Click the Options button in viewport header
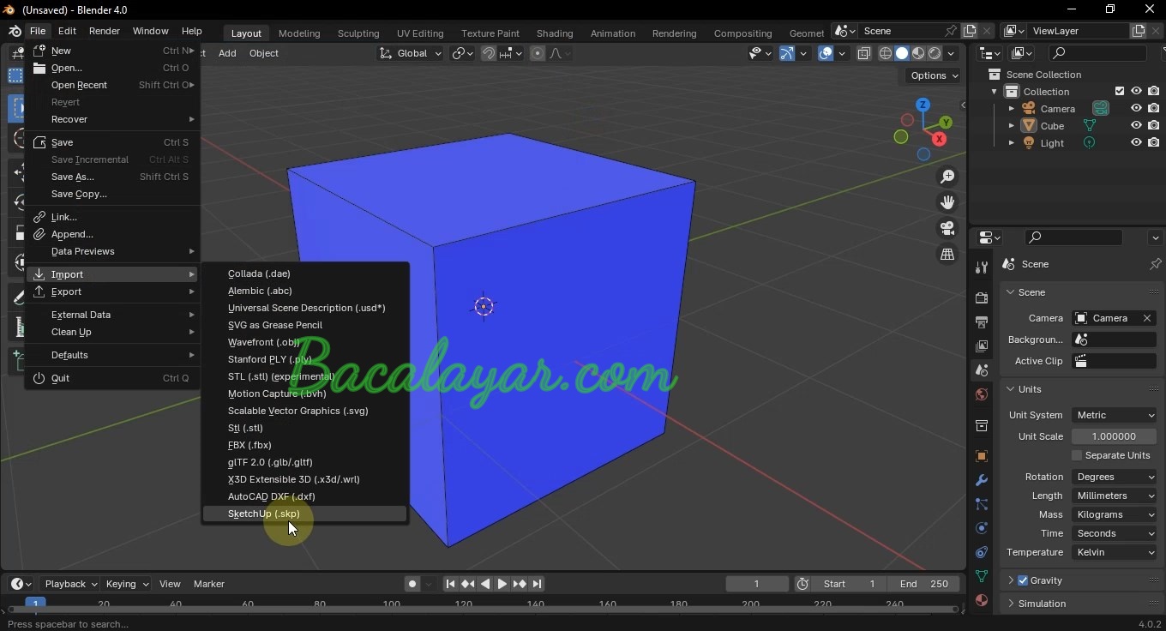Image resolution: width=1166 pixels, height=631 pixels. point(934,75)
